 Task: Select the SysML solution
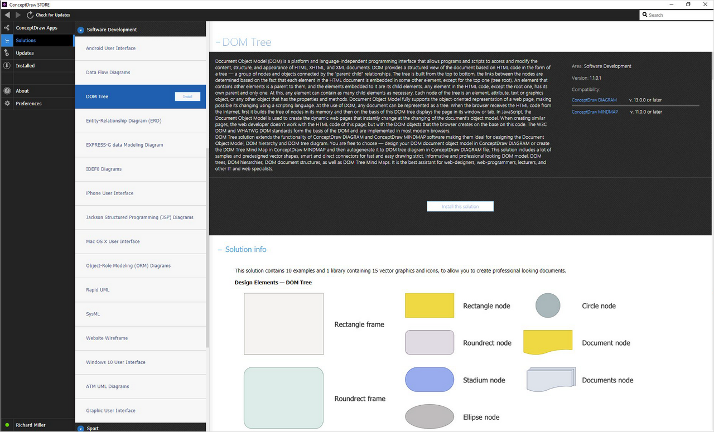click(141, 314)
